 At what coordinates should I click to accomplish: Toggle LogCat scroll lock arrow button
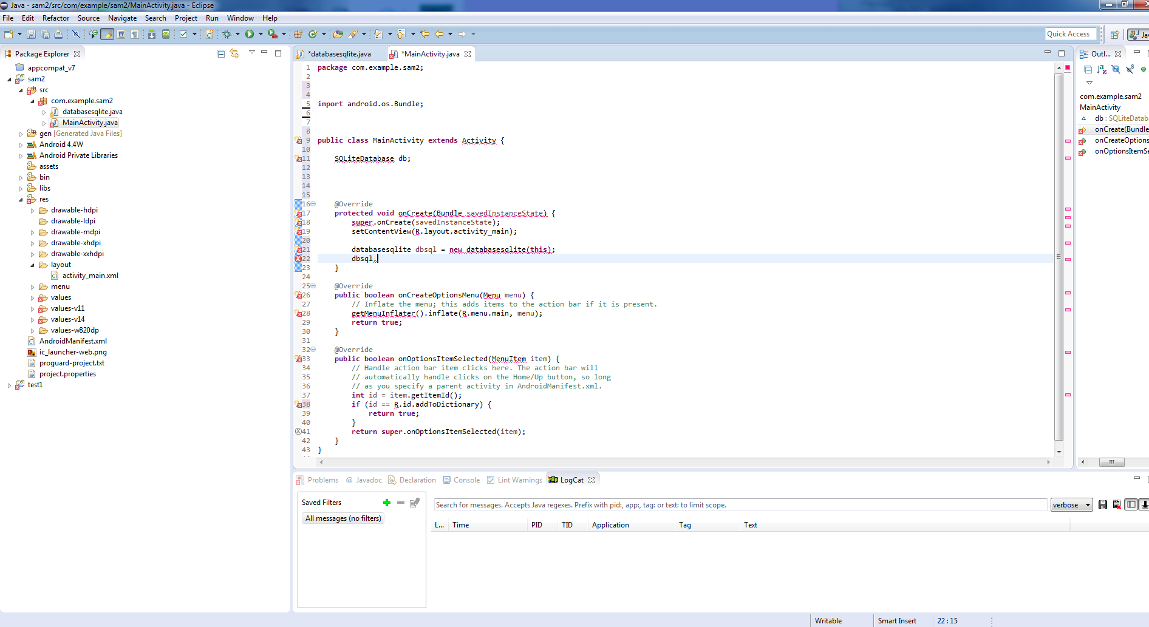click(x=1144, y=504)
